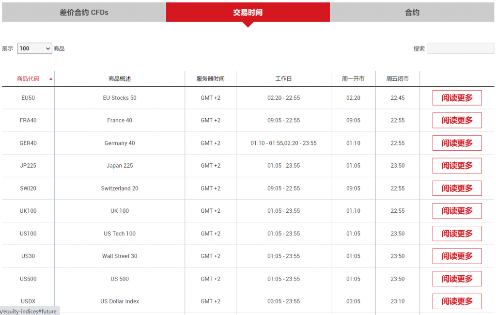
Task: Sort table by 工作日 column header
Action: coord(283,79)
